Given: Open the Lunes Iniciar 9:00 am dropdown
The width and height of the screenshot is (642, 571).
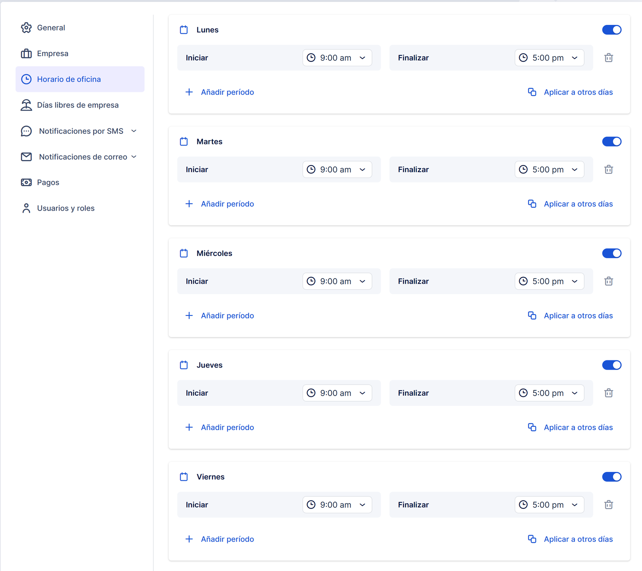Looking at the screenshot, I should (x=337, y=58).
